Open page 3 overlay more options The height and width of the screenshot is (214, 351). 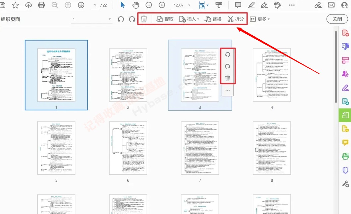[x=227, y=90]
